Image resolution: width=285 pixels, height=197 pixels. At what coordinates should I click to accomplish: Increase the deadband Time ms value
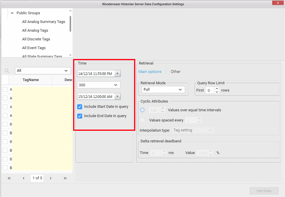tap(164, 151)
